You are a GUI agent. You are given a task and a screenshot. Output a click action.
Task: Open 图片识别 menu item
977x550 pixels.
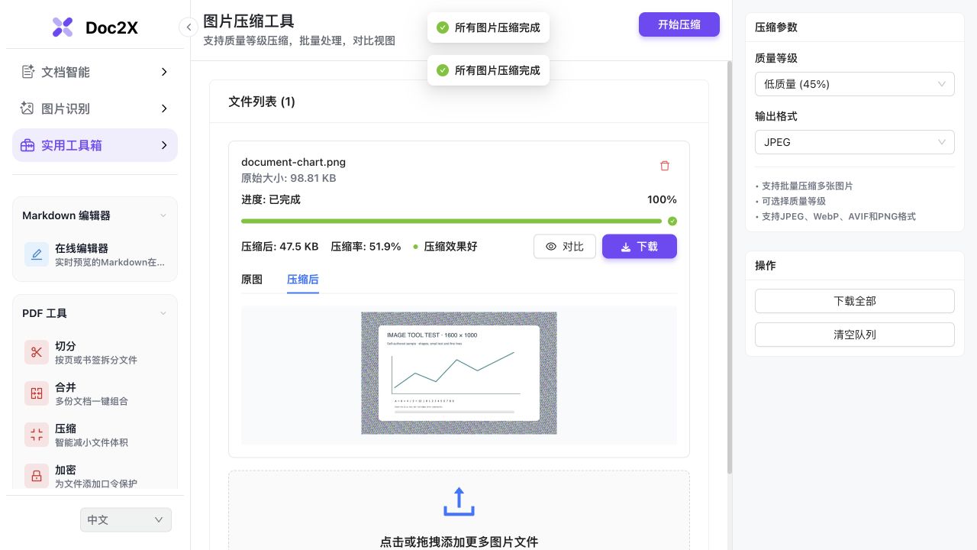click(95, 108)
